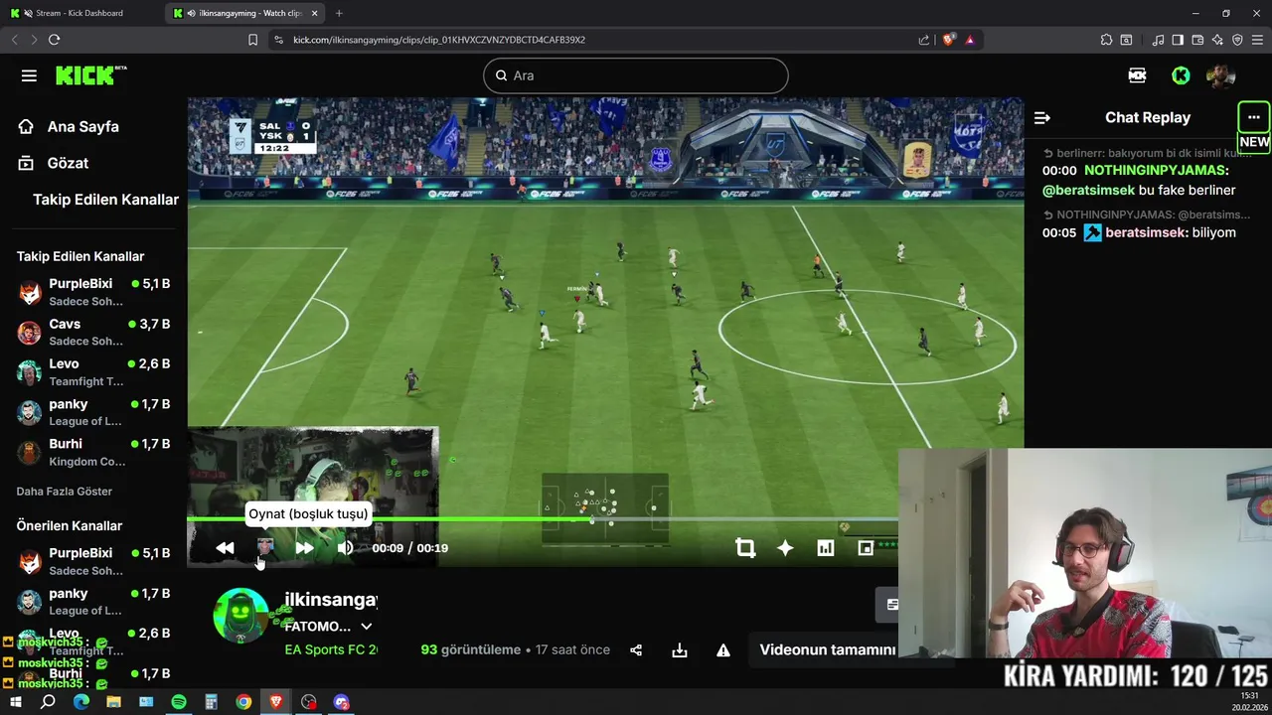This screenshot has height=715, width=1272.
Task: Open the first Takip Edilen Kanallar heading
Action: [x=105, y=200]
